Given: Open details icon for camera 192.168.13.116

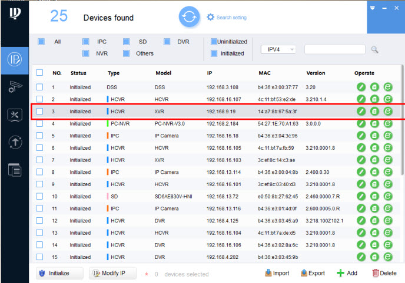Looking at the screenshot, I should pos(374,208).
